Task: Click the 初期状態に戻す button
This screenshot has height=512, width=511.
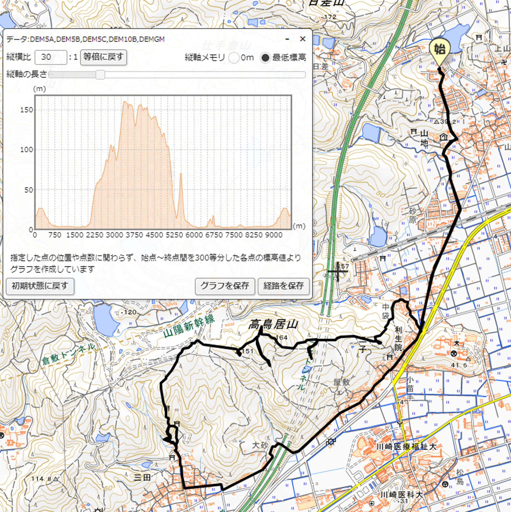Action: [x=40, y=286]
